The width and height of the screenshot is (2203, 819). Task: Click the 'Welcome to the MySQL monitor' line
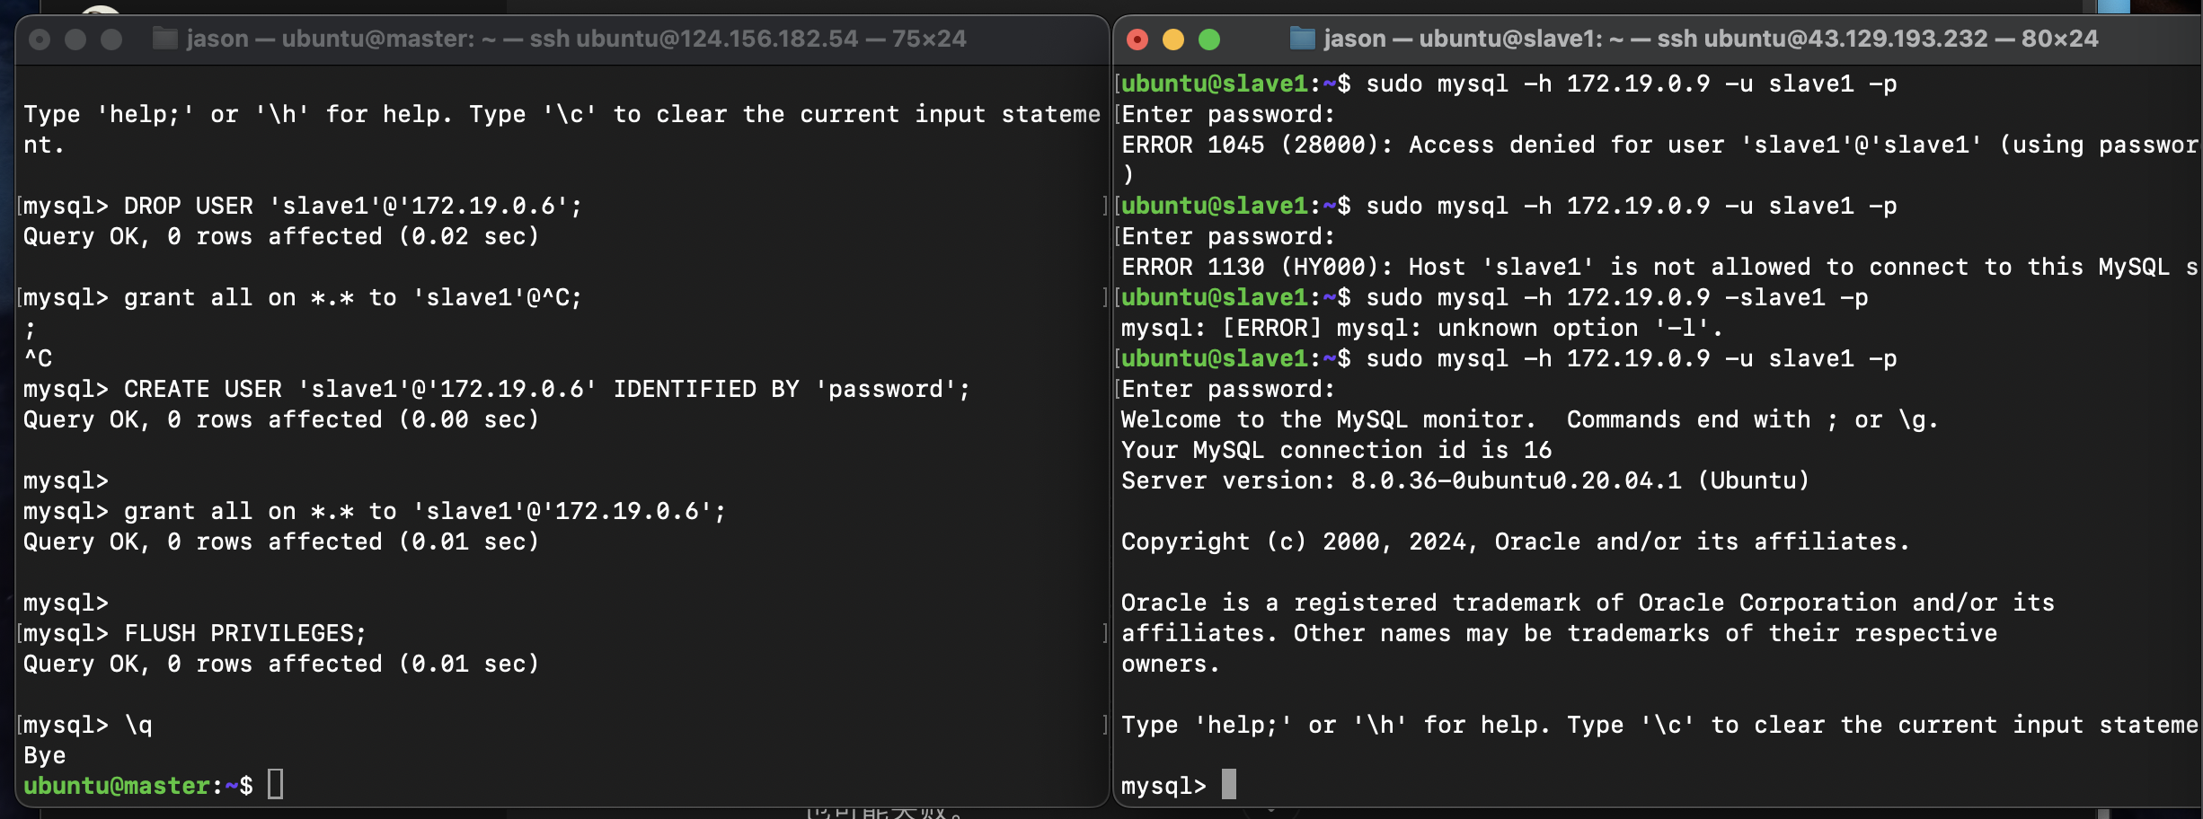coord(1530,419)
